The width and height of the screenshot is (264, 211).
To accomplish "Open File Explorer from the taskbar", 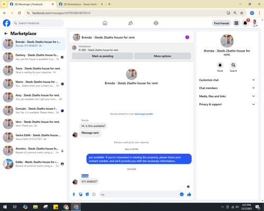I will point(35,207).
